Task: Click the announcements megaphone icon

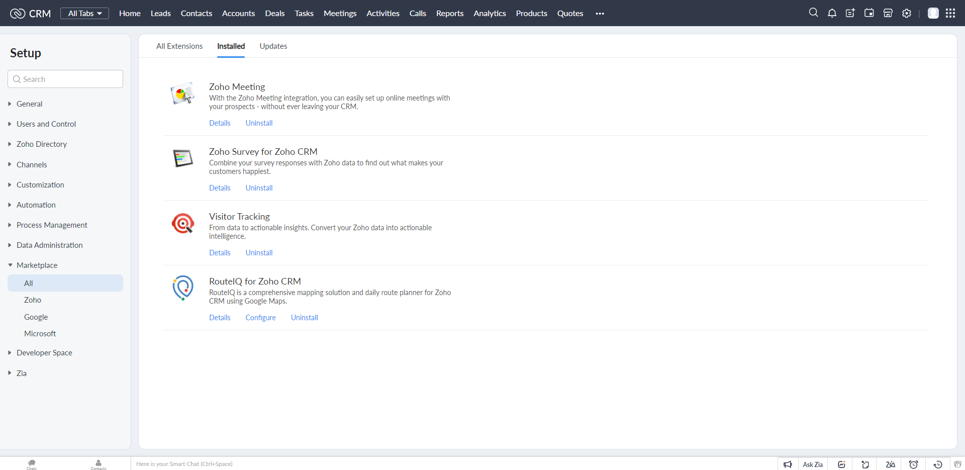Action: point(788,464)
